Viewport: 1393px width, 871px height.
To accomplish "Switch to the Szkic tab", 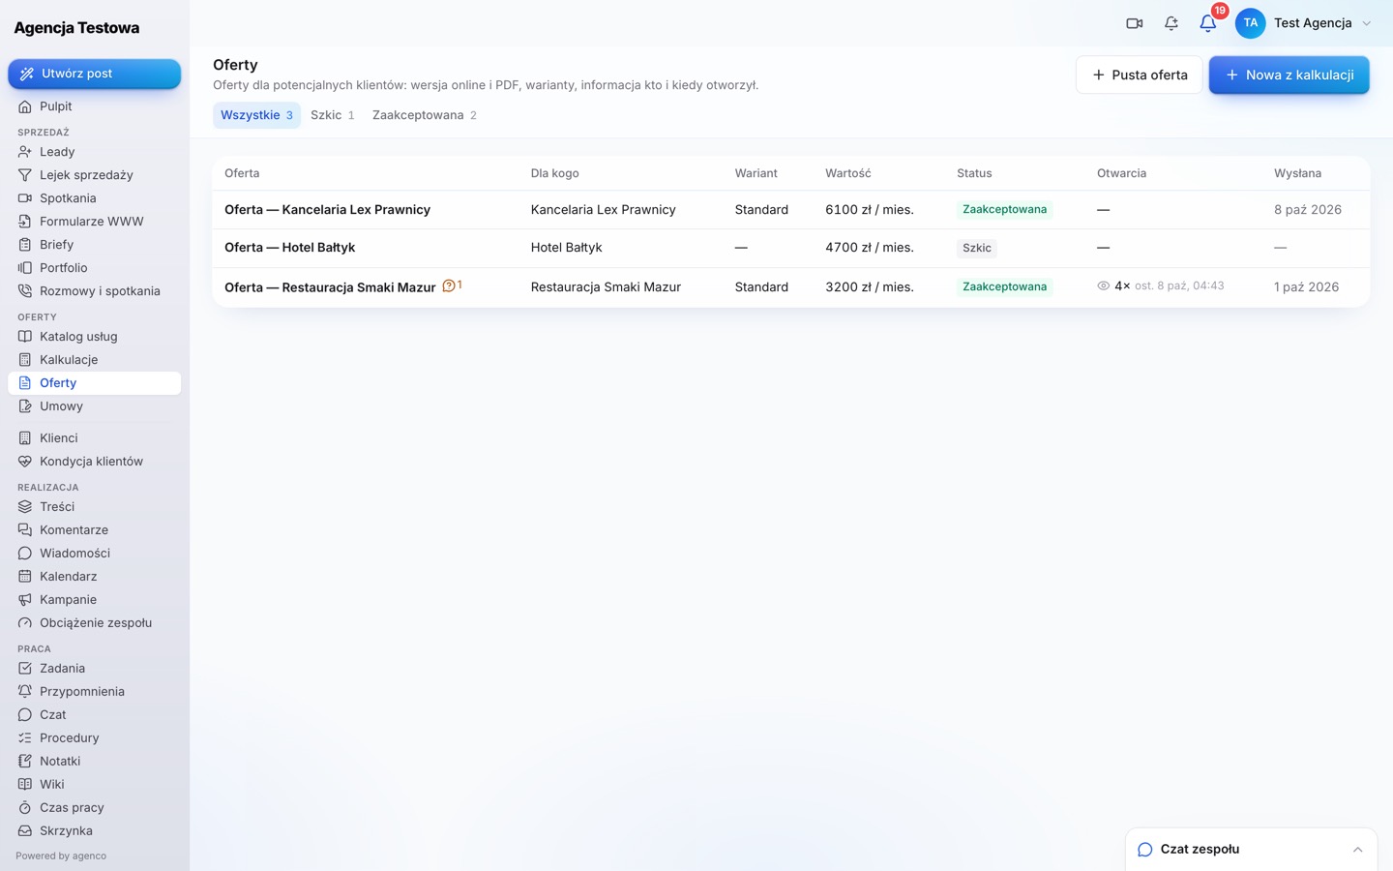I will 333,115.
